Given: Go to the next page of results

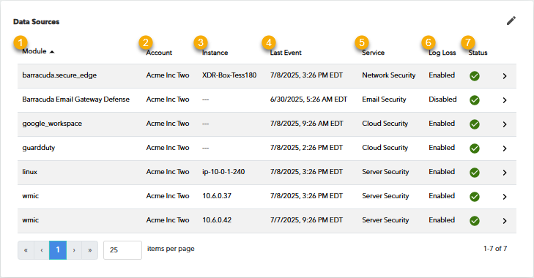Looking at the screenshot, I should tap(74, 250).
